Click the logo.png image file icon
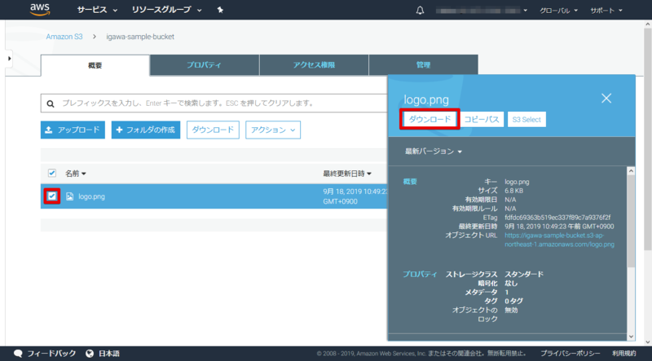 [x=69, y=196]
